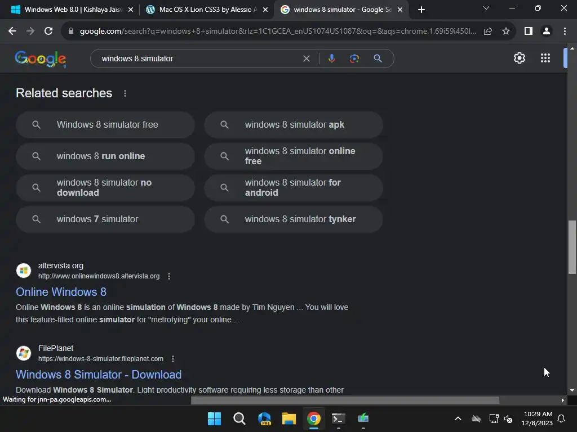Clear the search box with the X

pyautogui.click(x=306, y=58)
